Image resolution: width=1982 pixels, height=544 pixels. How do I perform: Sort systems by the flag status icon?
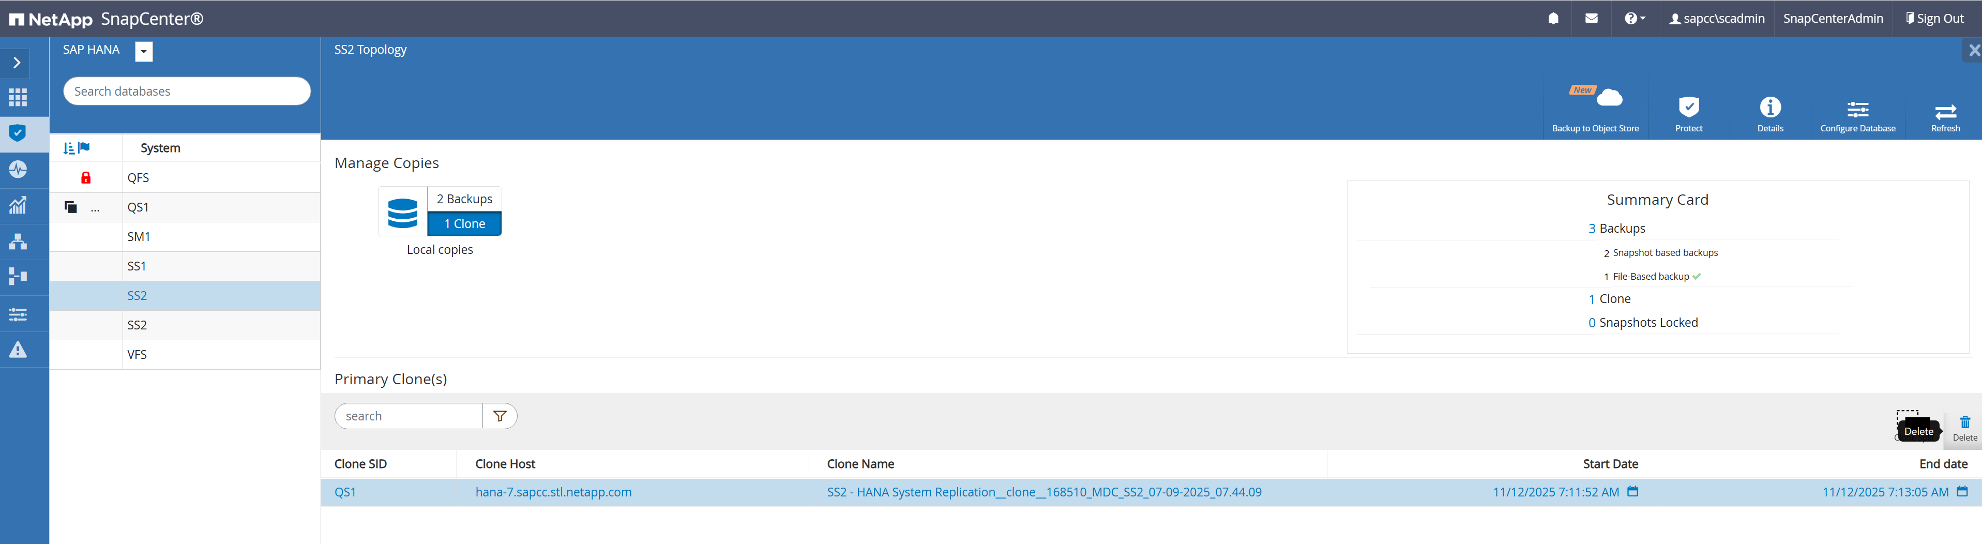(x=84, y=148)
